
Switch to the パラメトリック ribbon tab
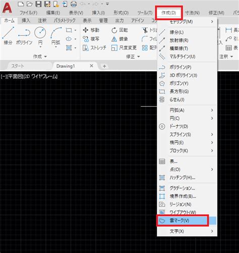(65, 21)
